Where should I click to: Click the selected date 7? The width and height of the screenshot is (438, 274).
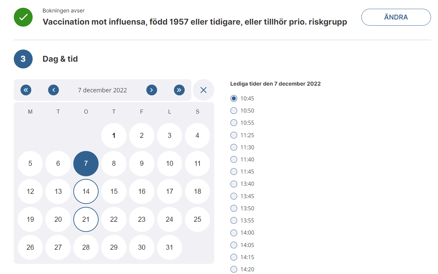pos(86,163)
